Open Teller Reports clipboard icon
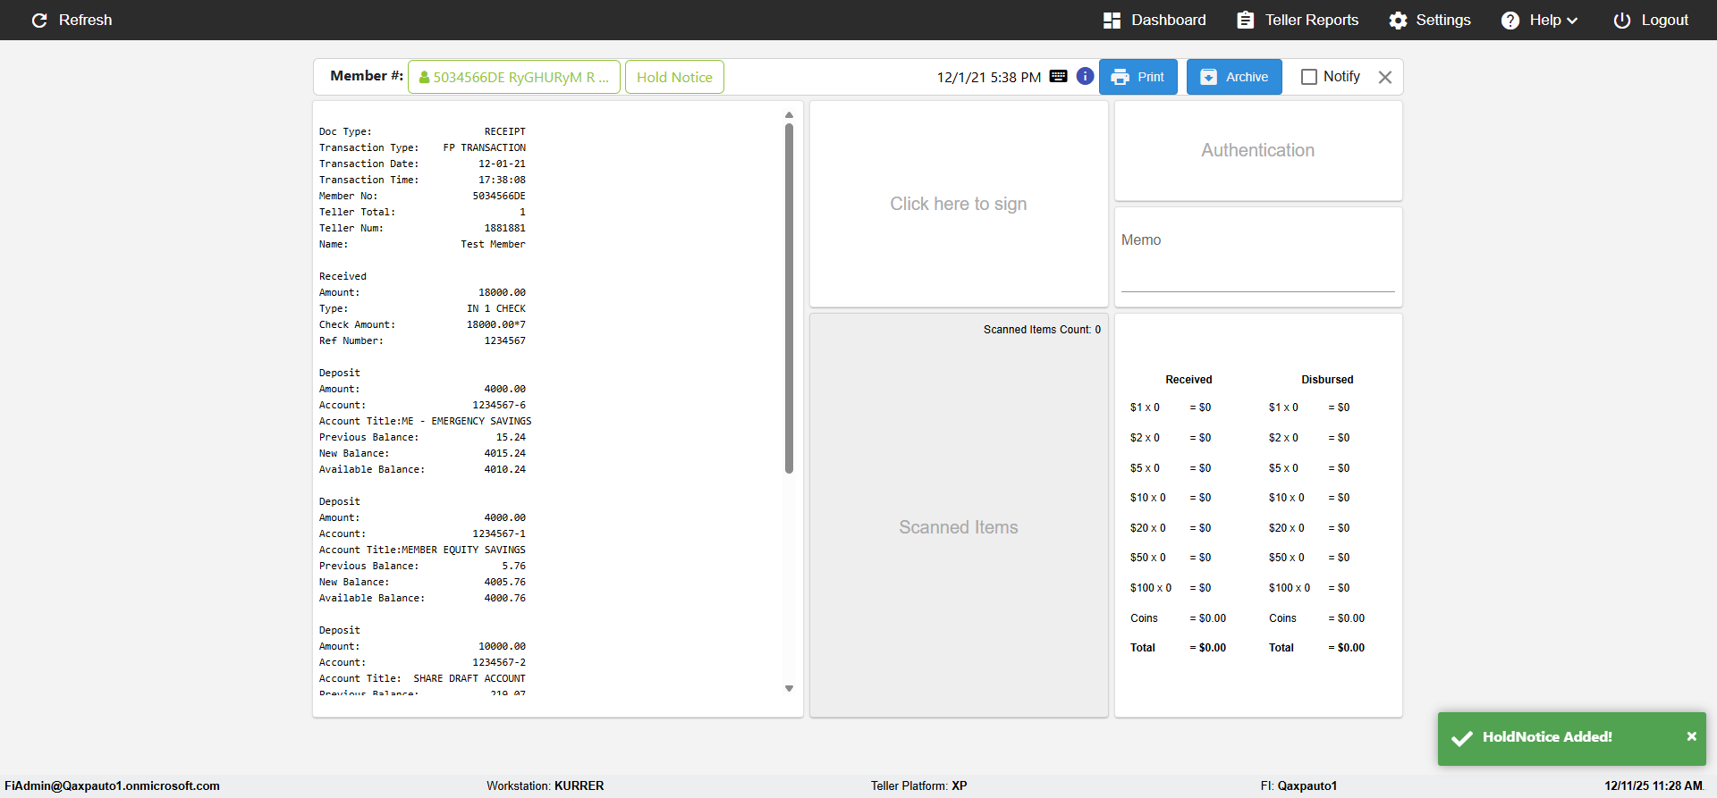 click(1245, 20)
